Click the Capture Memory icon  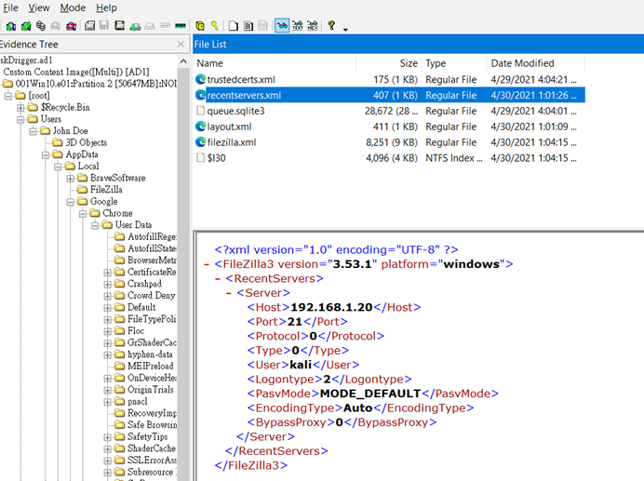click(181, 26)
